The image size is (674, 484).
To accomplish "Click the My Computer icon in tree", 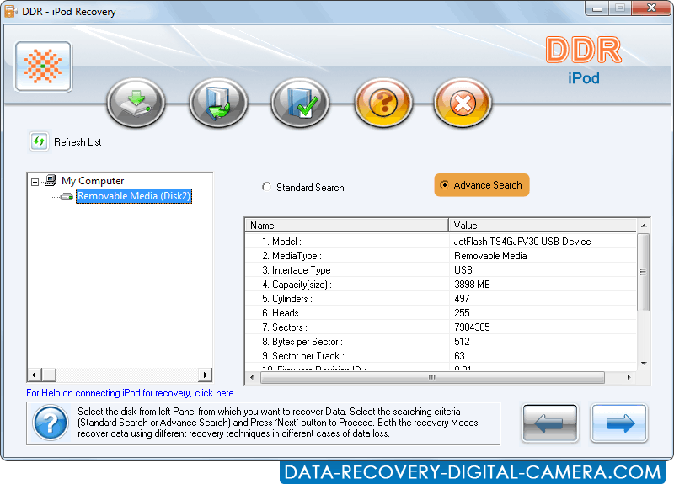I will click(x=51, y=180).
